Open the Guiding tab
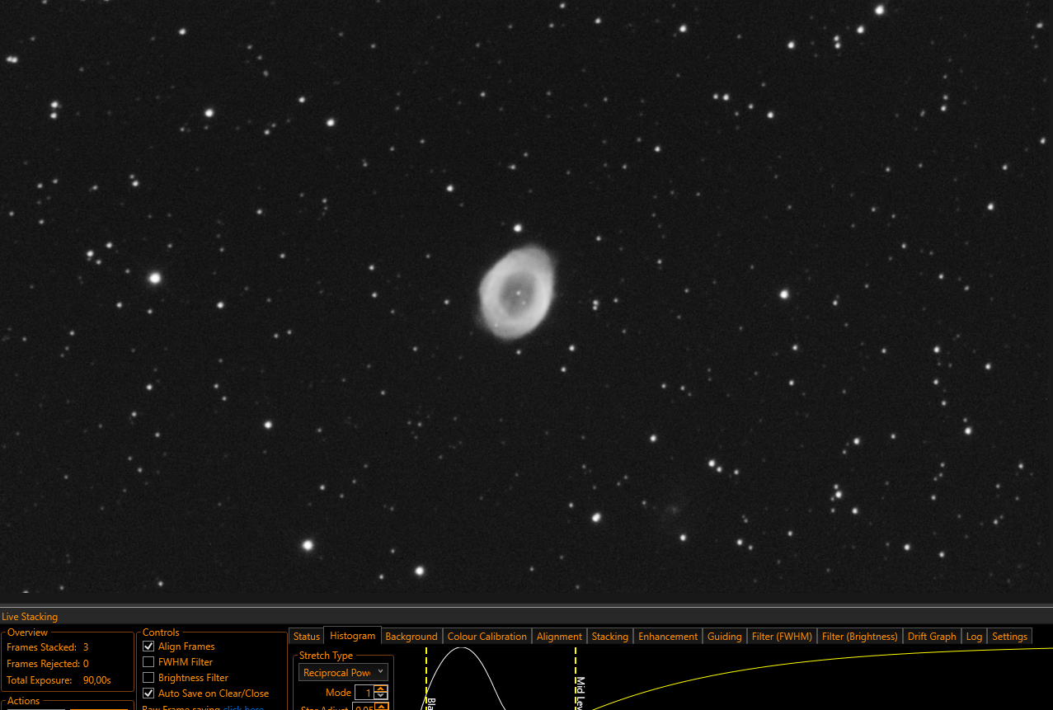This screenshot has height=710, width=1053. click(724, 637)
